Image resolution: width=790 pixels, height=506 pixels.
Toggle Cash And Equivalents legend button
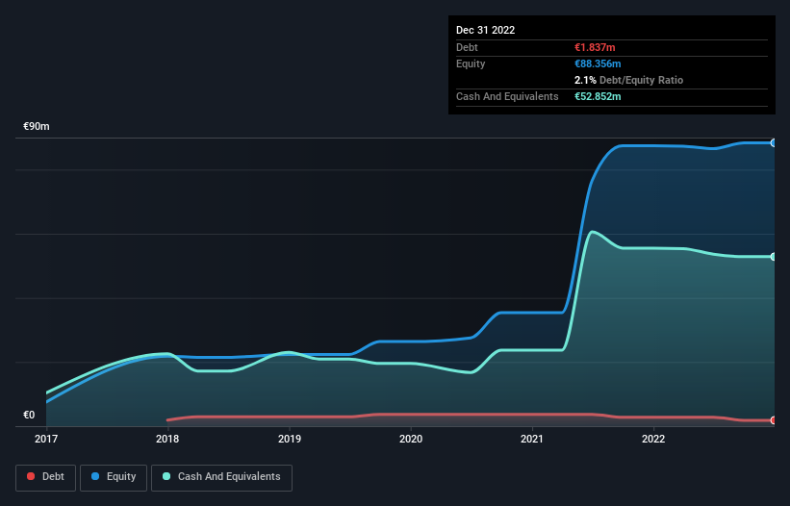[x=221, y=477]
